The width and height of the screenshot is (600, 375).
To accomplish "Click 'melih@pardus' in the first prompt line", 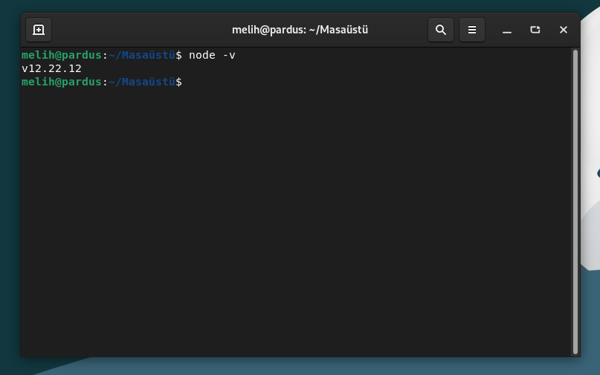I will click(x=61, y=55).
